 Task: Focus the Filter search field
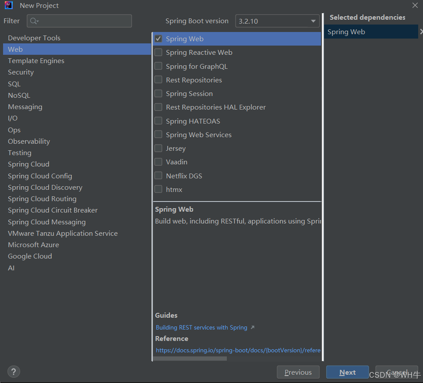click(79, 21)
